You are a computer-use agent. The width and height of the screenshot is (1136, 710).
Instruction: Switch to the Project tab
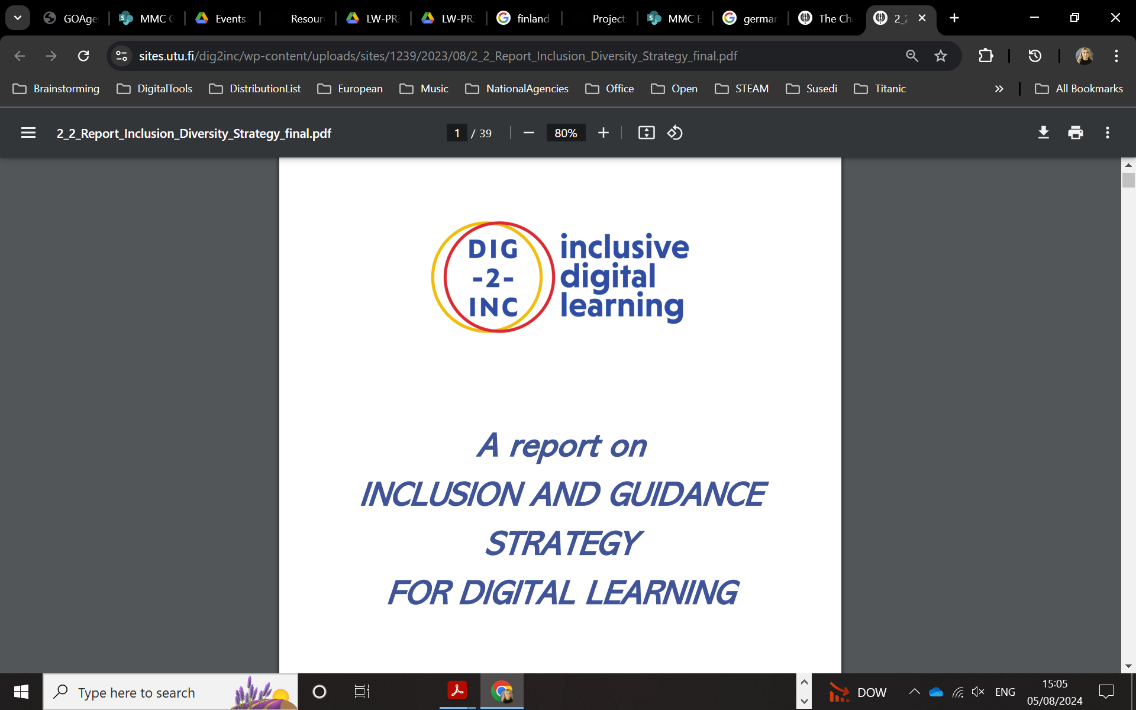[599, 18]
